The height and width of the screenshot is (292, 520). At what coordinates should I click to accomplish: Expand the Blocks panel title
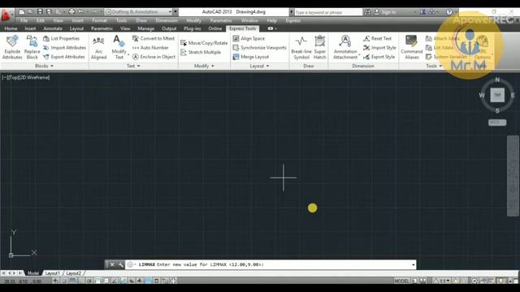pyautogui.click(x=44, y=66)
